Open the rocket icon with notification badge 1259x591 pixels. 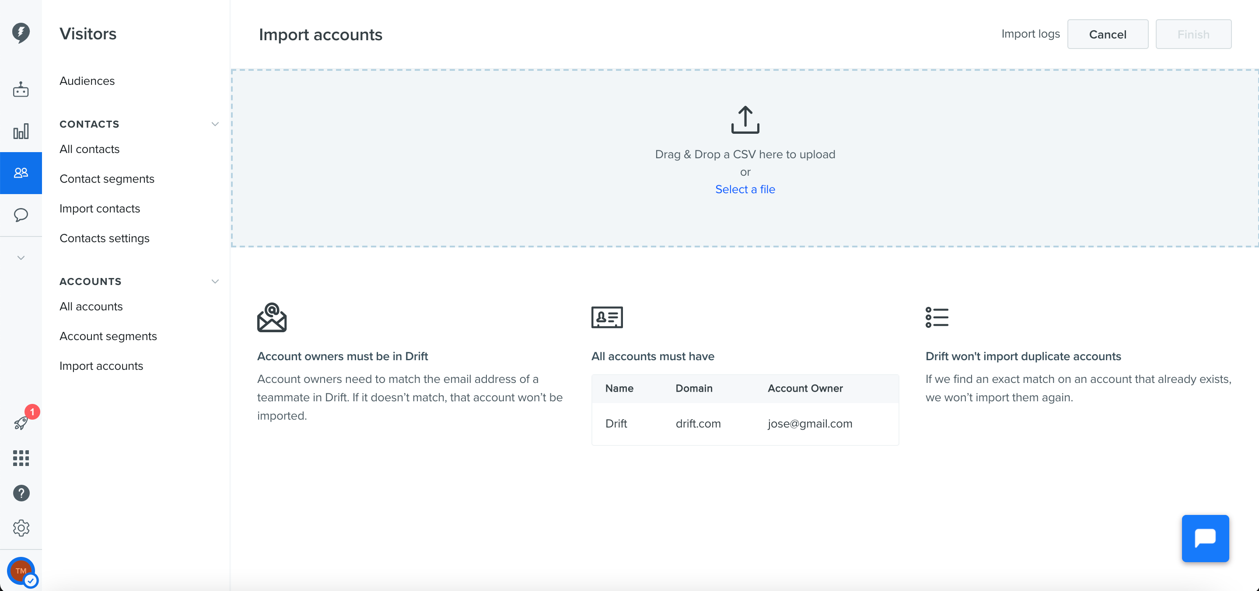tap(21, 422)
